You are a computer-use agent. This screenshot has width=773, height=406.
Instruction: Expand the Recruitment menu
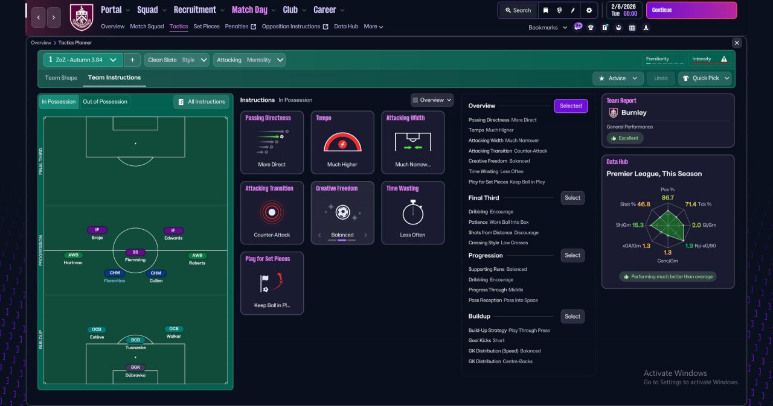point(199,10)
